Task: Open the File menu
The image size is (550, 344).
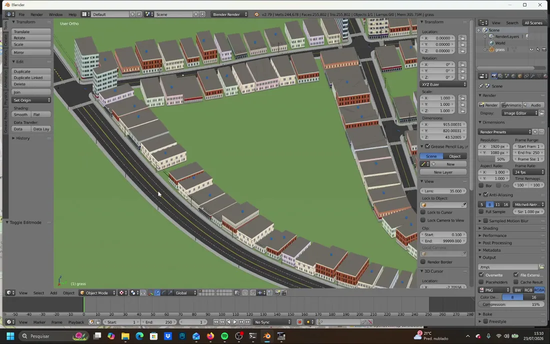Action: point(21,14)
